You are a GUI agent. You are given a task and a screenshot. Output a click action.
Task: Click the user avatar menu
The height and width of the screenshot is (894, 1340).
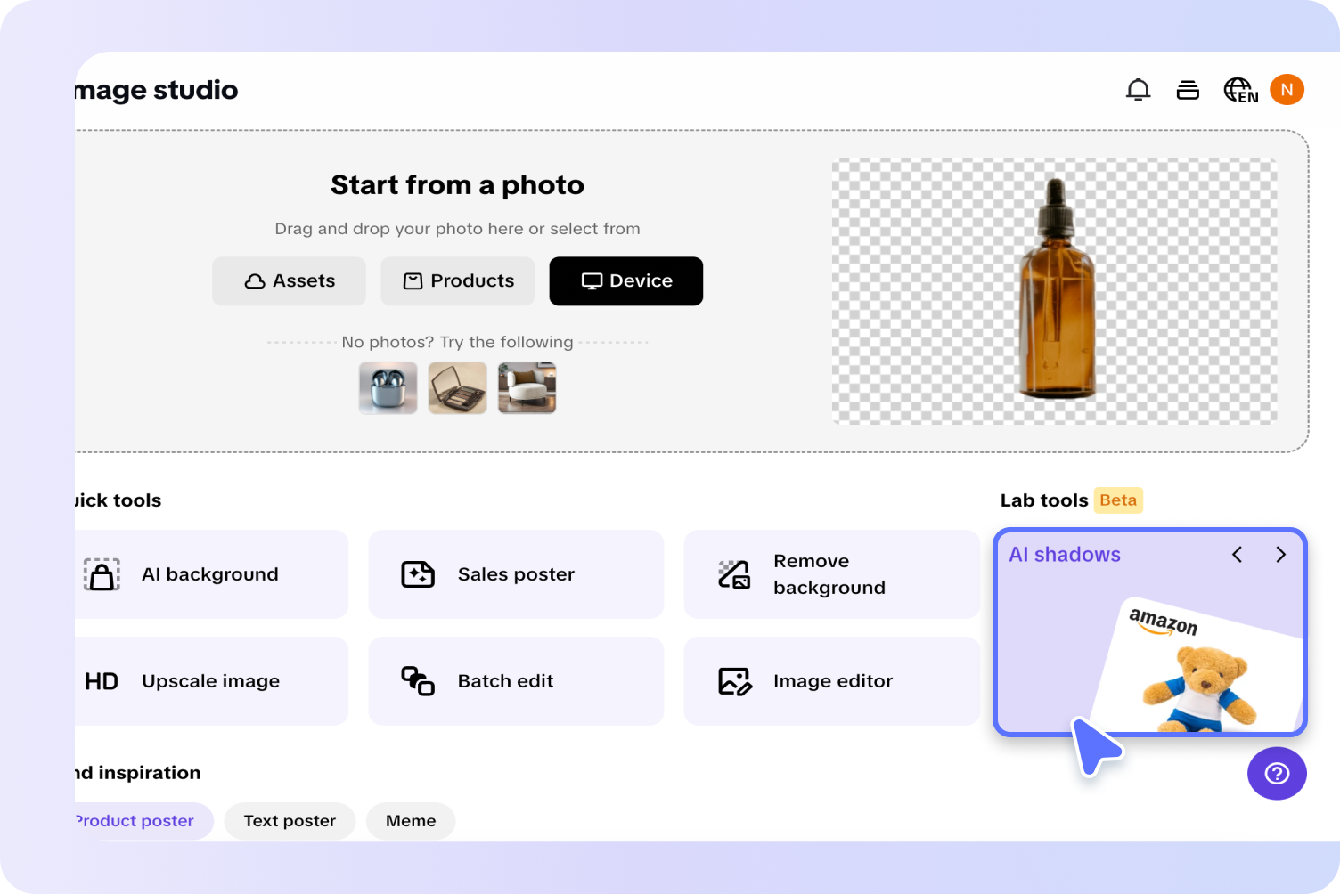pos(1287,89)
